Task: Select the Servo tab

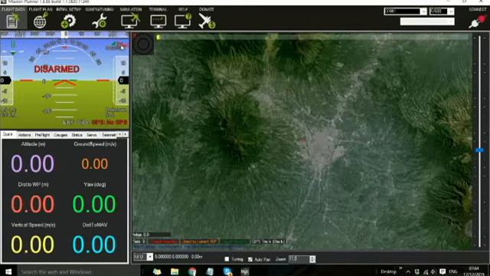Action: [92, 135]
